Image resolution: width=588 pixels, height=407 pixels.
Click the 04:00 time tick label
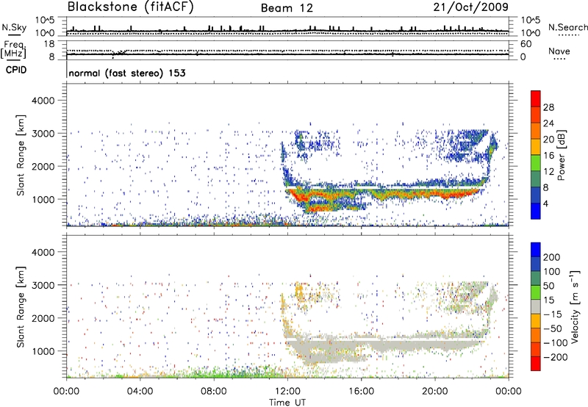140,392
